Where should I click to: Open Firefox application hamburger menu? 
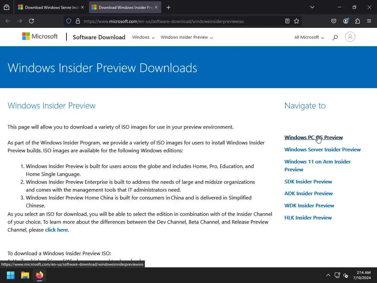369,21
